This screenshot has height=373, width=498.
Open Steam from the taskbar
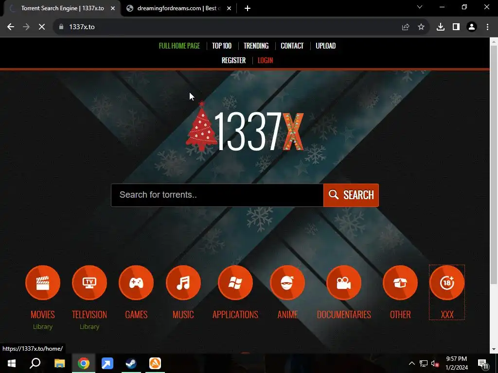point(131,363)
